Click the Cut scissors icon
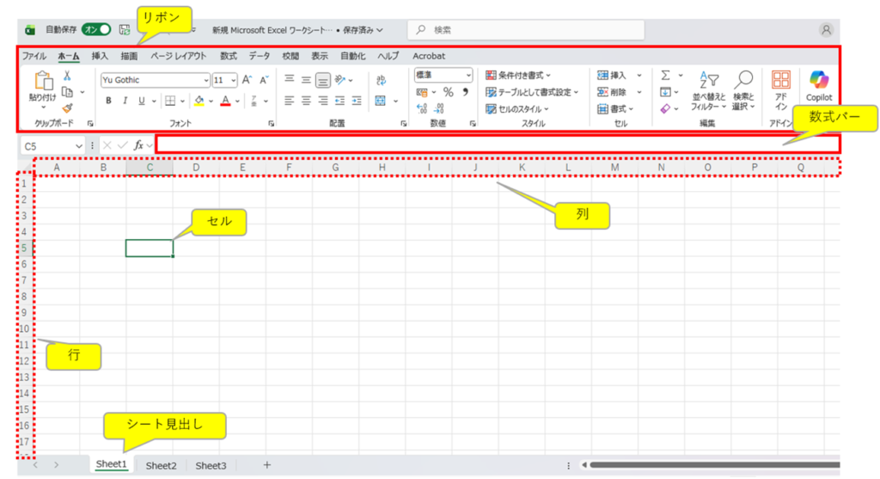 (x=67, y=77)
